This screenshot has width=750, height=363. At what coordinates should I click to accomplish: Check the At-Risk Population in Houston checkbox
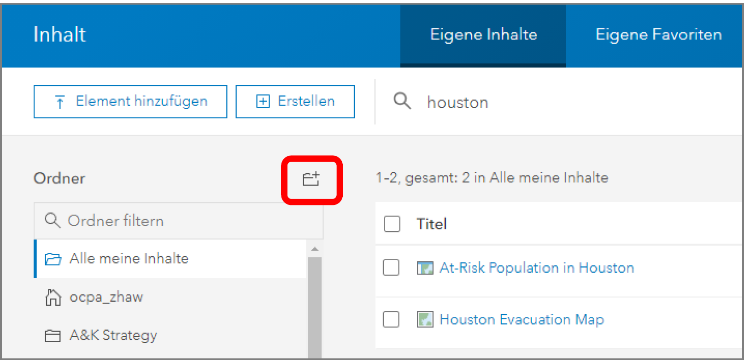[x=391, y=268]
